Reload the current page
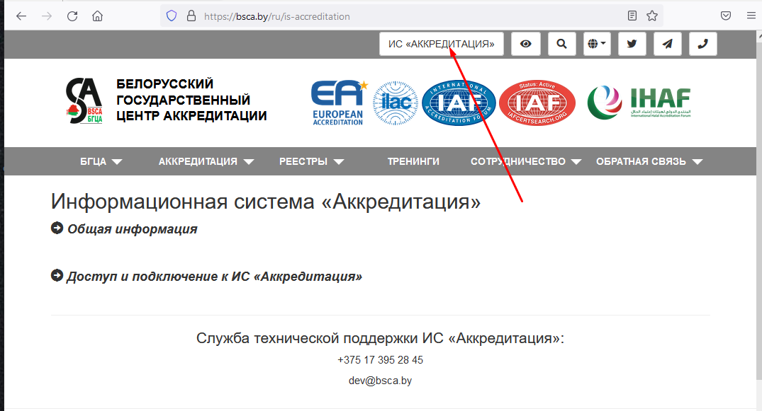This screenshot has height=411, width=762. (x=72, y=16)
